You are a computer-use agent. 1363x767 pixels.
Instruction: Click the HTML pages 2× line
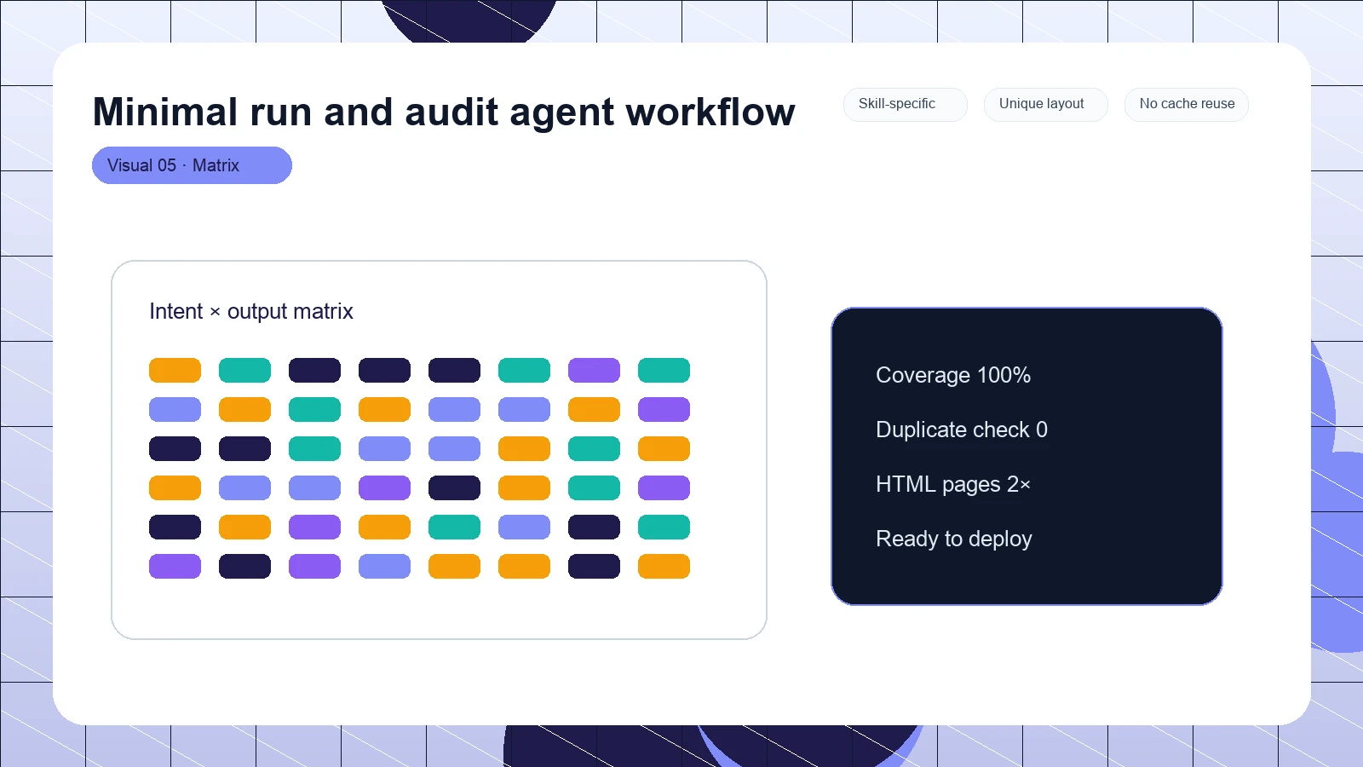pos(953,484)
